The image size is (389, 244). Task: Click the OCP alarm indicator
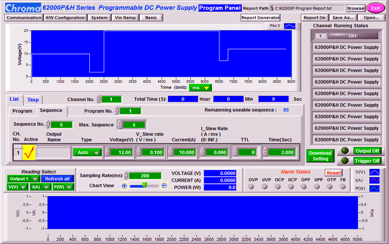pos(278,186)
